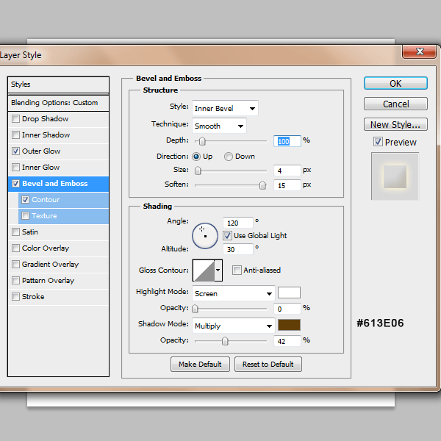Click the Gloss Contour thumbnail
Viewport: 441px width, 441px height.
[x=204, y=270]
